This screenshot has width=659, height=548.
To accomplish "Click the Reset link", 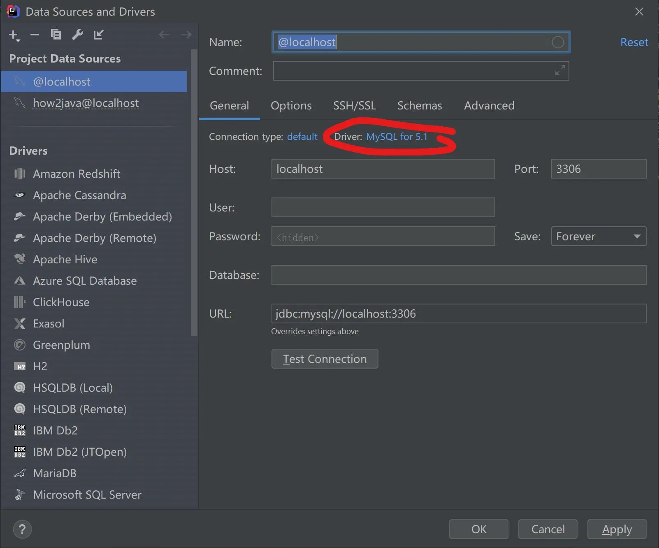I will point(634,42).
